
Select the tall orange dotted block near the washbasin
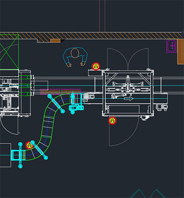click(181, 52)
